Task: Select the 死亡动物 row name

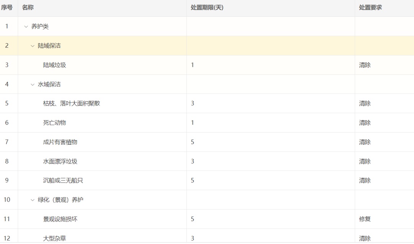Action: click(x=54, y=123)
